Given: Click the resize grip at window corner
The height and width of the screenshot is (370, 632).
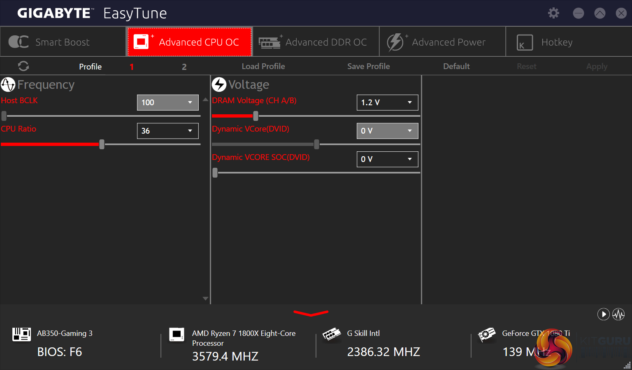Looking at the screenshot, I should [x=627, y=365].
